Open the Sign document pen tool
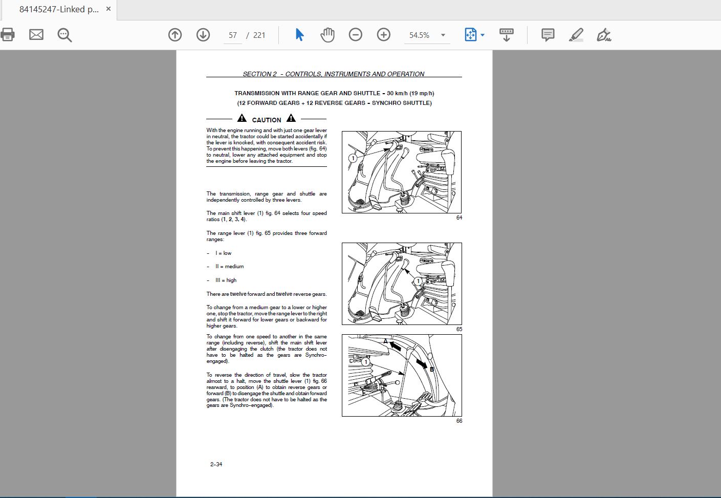This screenshot has width=721, height=498. click(x=604, y=35)
